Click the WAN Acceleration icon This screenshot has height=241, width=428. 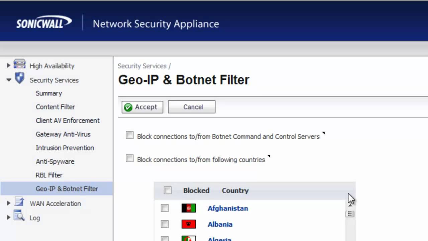click(x=19, y=202)
